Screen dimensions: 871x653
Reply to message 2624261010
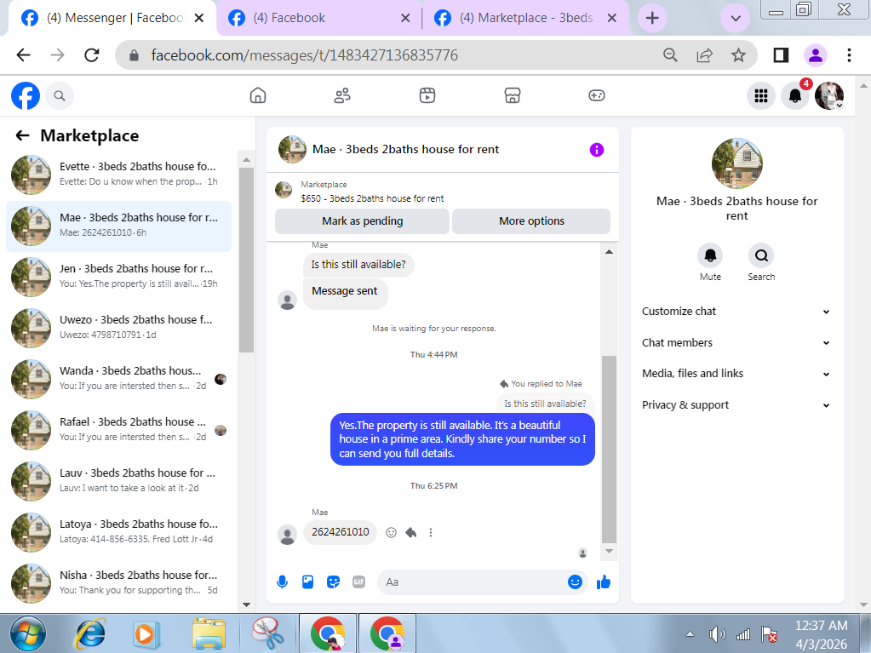pos(411,532)
